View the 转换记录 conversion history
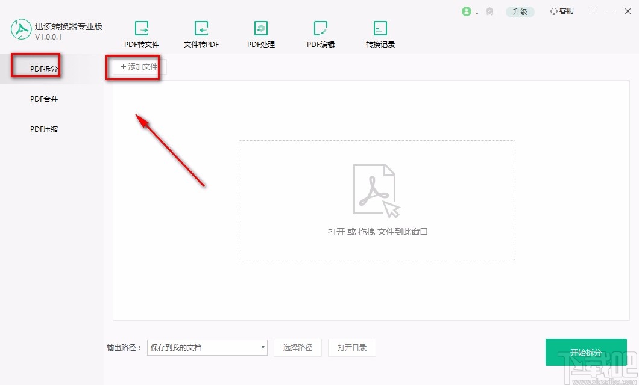Image resolution: width=639 pixels, height=385 pixels. (x=380, y=33)
